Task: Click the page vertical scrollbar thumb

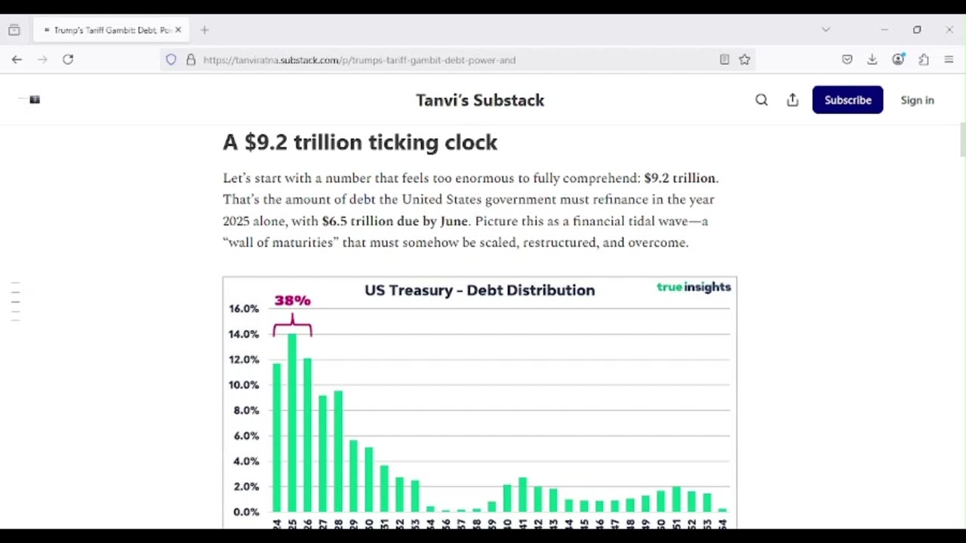Action: pyautogui.click(x=962, y=140)
